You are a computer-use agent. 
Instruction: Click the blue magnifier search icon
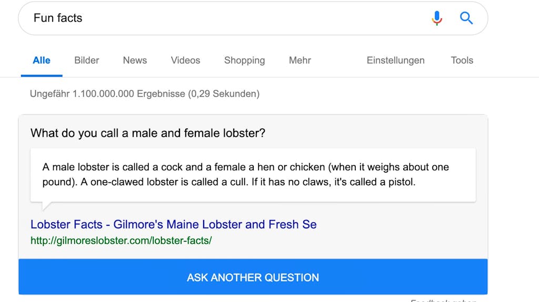pos(466,18)
